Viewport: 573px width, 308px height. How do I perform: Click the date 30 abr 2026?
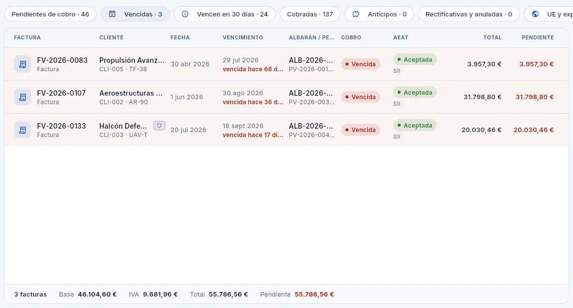coord(190,64)
